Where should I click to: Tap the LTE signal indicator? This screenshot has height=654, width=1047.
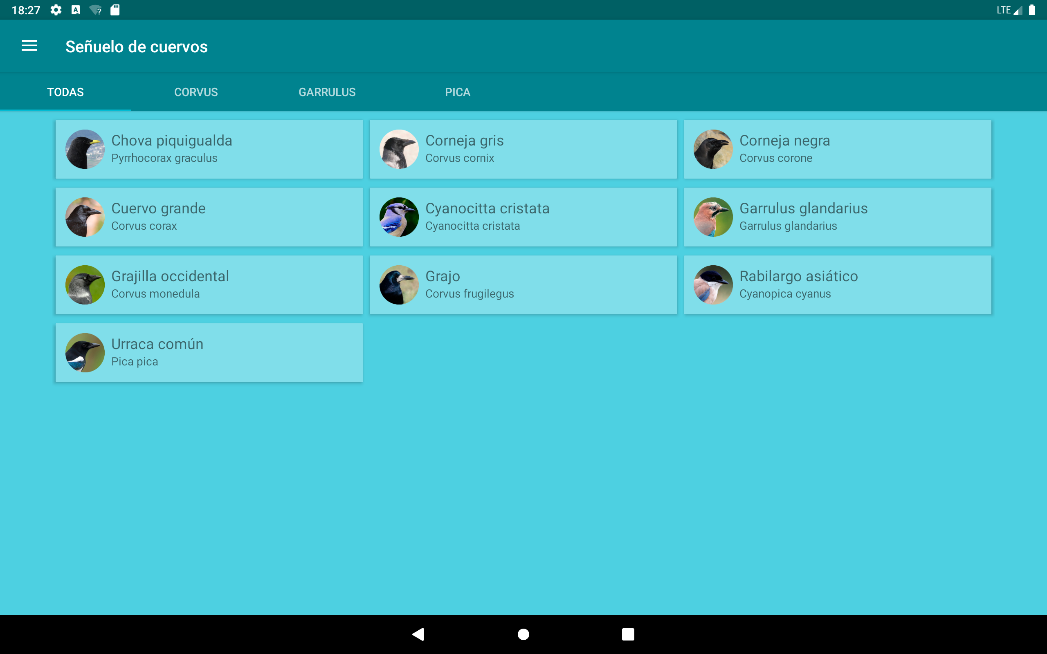1009,10
